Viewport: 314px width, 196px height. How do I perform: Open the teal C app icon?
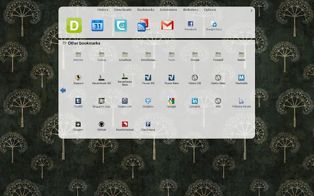click(121, 25)
